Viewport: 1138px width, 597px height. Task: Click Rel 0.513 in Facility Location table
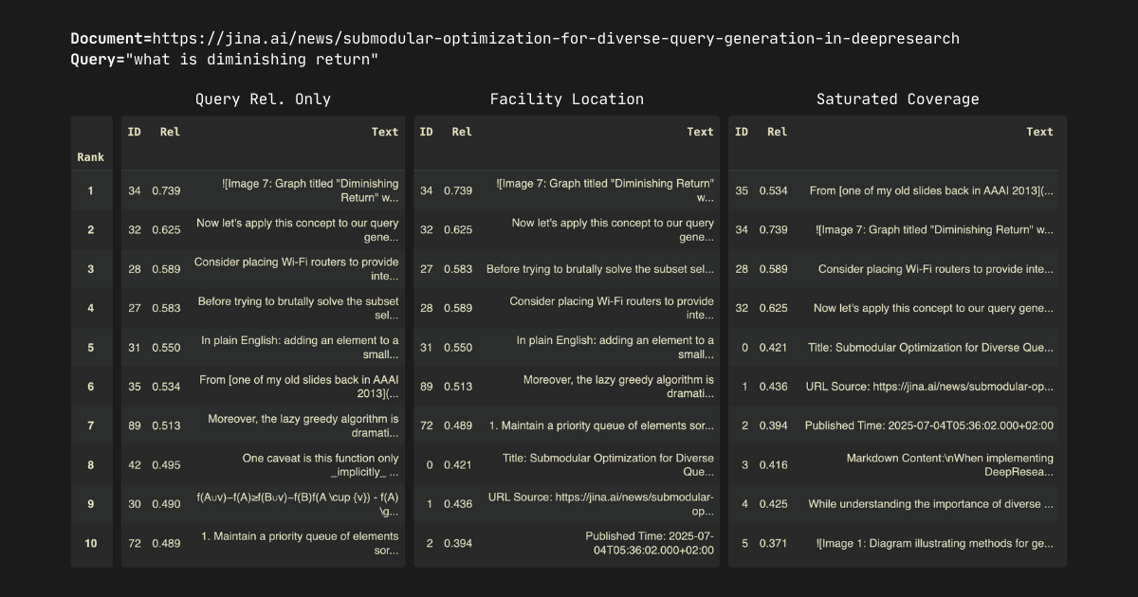tap(458, 387)
